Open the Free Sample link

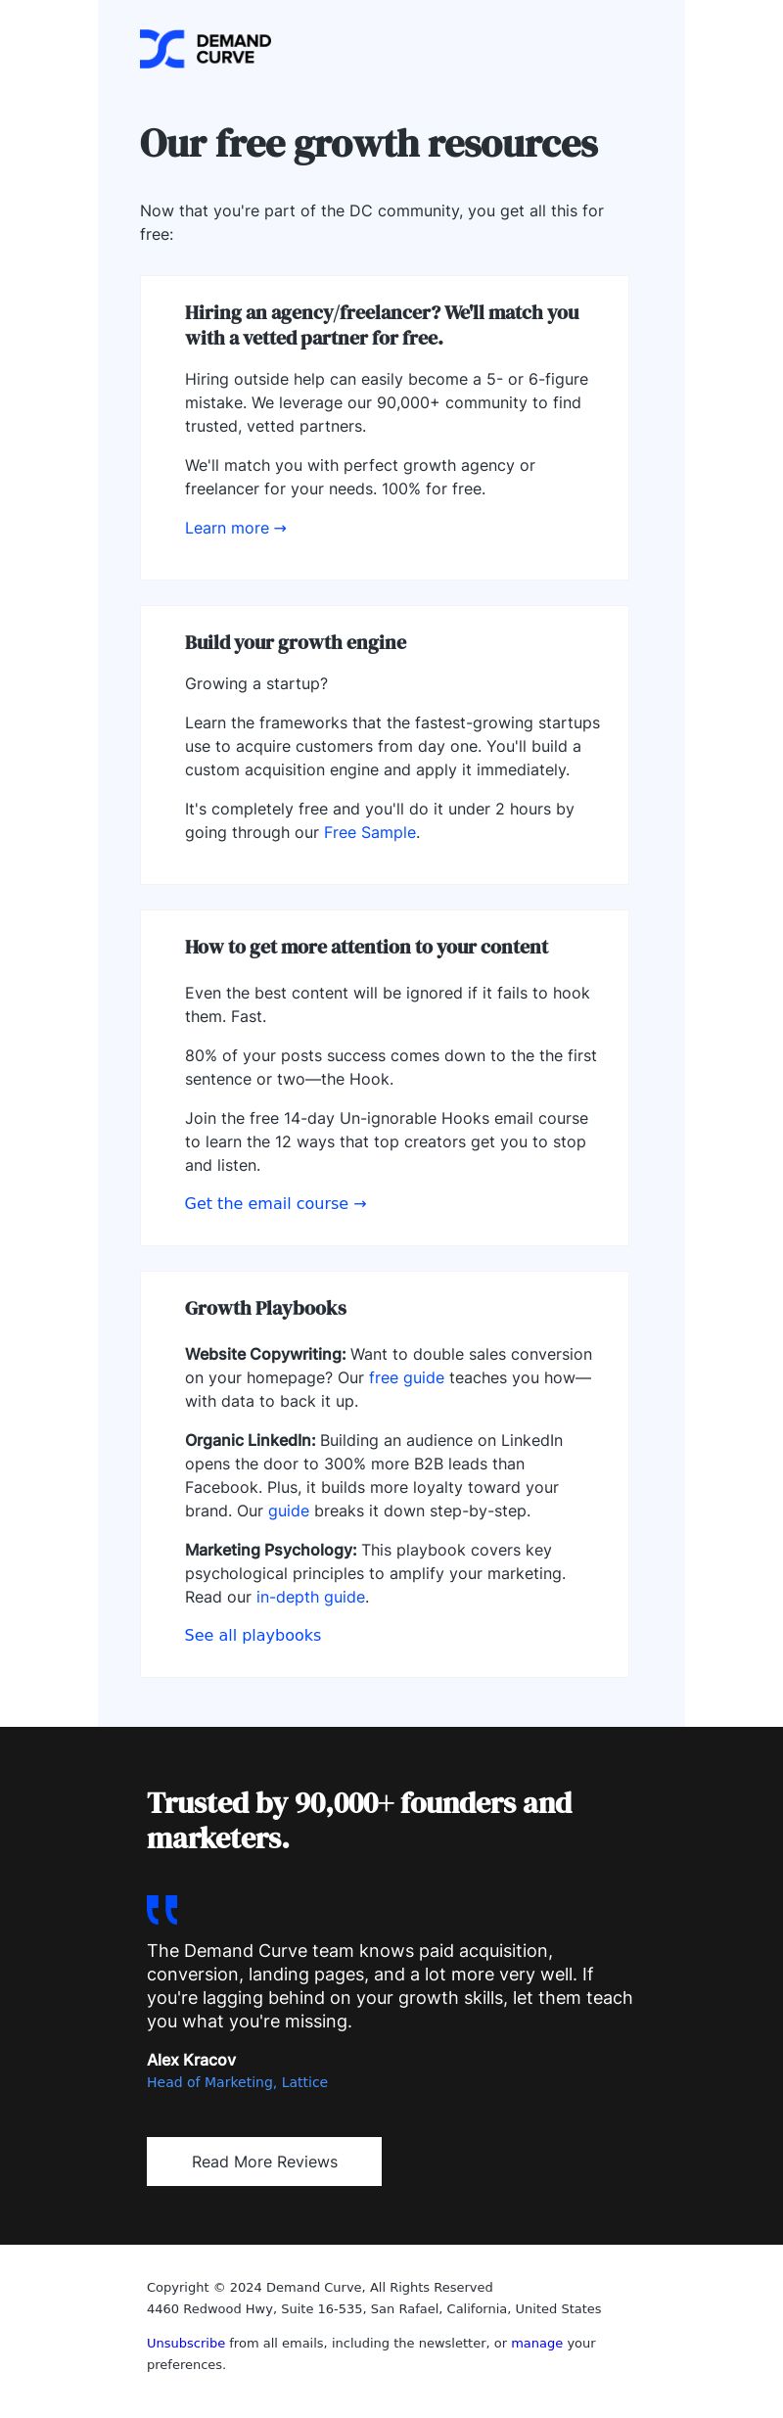[x=370, y=833]
